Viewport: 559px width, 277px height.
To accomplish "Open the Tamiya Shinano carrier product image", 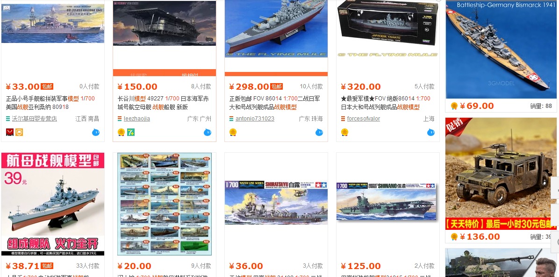I will [387, 201].
